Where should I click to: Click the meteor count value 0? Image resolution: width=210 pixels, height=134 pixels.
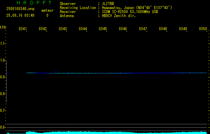(47, 15)
